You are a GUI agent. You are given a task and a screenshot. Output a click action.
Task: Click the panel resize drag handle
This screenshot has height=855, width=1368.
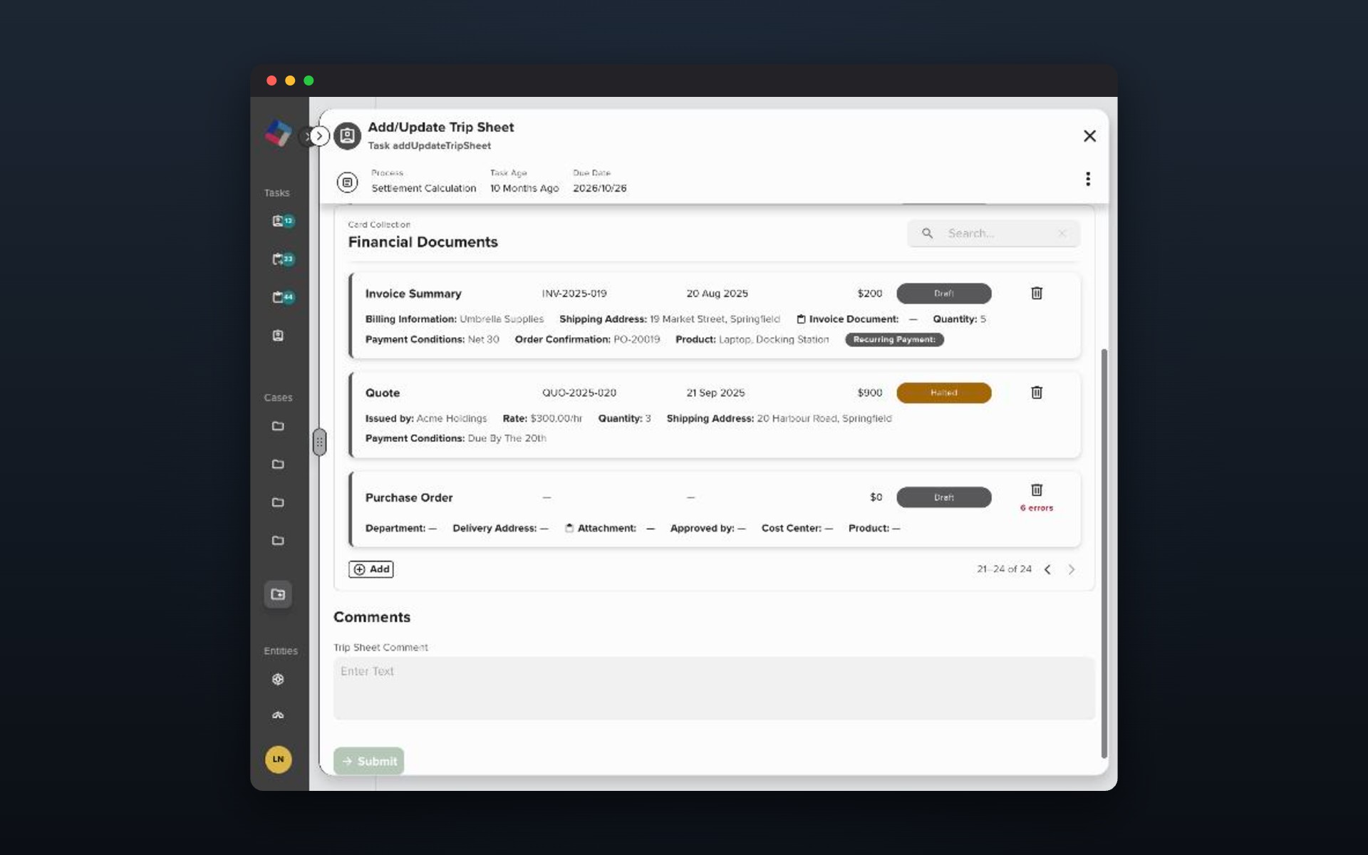click(319, 442)
